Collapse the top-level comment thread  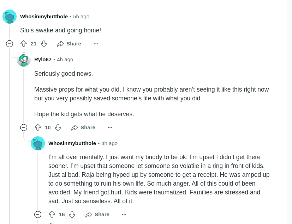coord(10,44)
